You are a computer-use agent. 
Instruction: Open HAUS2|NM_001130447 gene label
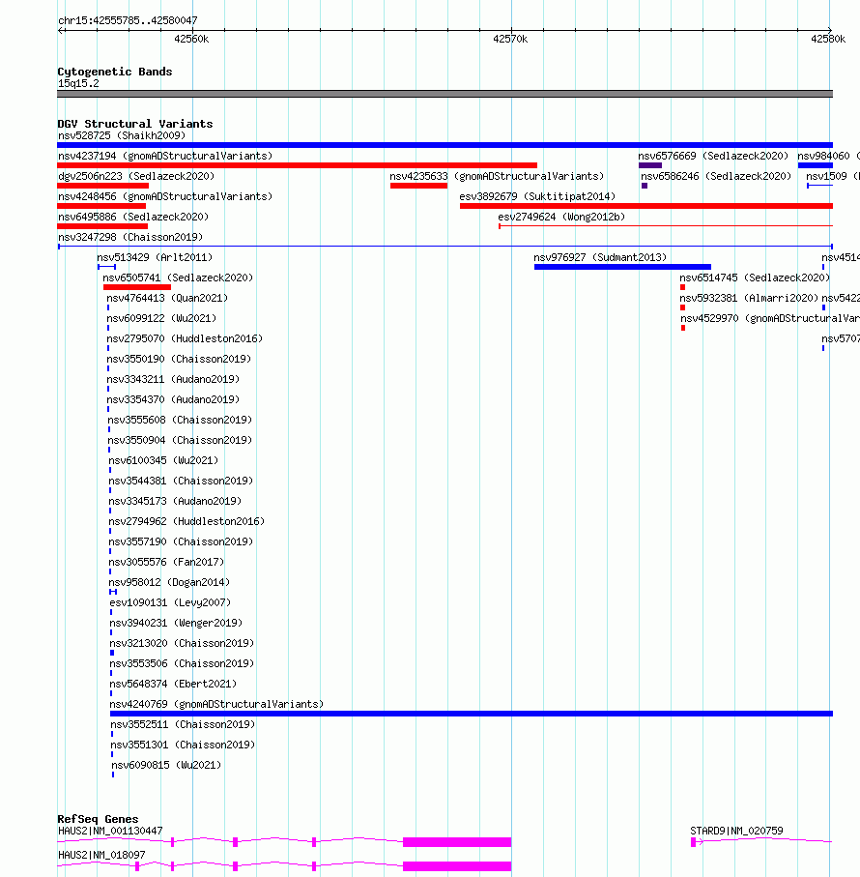tap(111, 832)
